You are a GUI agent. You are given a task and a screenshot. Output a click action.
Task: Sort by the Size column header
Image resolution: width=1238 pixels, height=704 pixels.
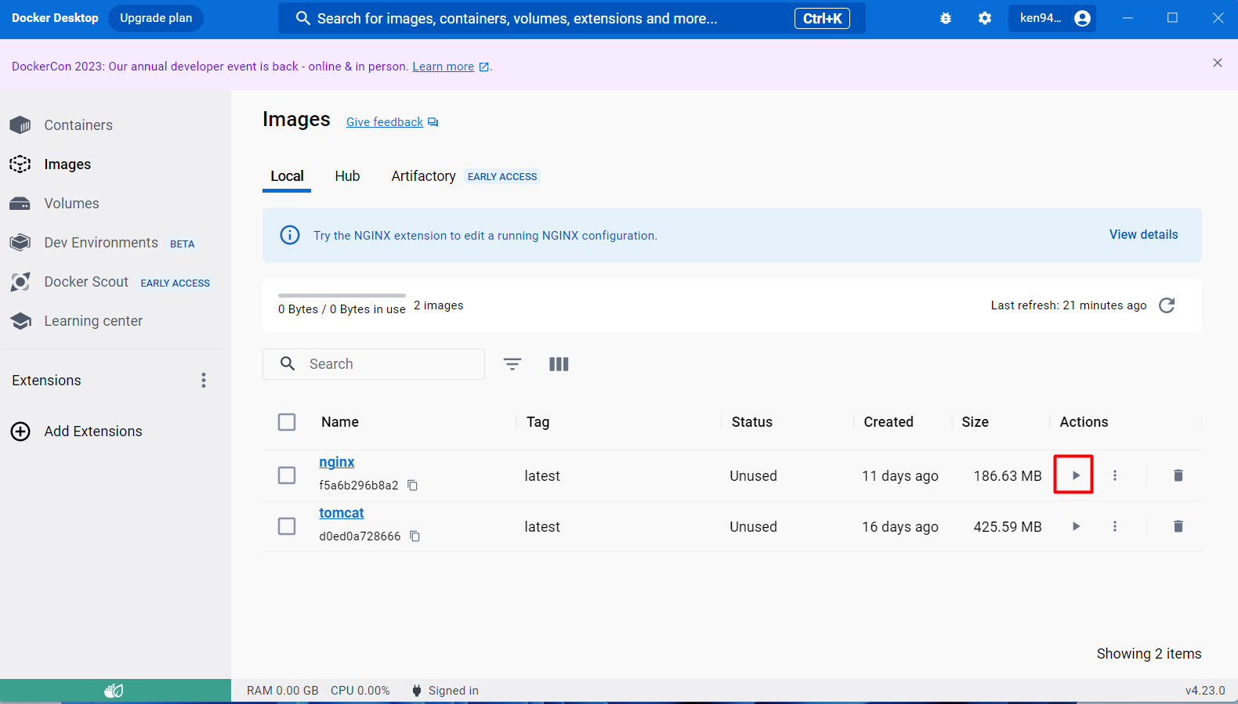click(x=976, y=422)
